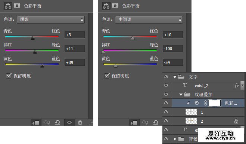Click T type icon of exist_2 layer
This screenshot has width=246, height=144.
coord(185,85)
